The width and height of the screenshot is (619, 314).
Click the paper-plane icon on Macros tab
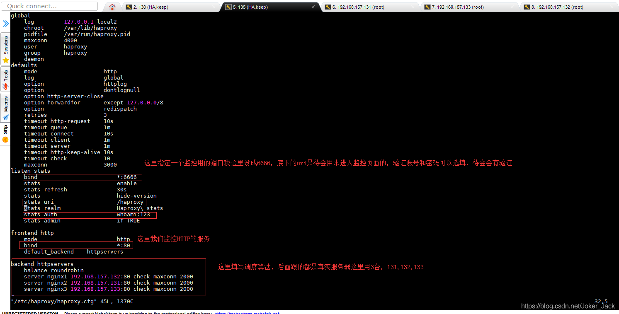pyautogui.click(x=5, y=117)
